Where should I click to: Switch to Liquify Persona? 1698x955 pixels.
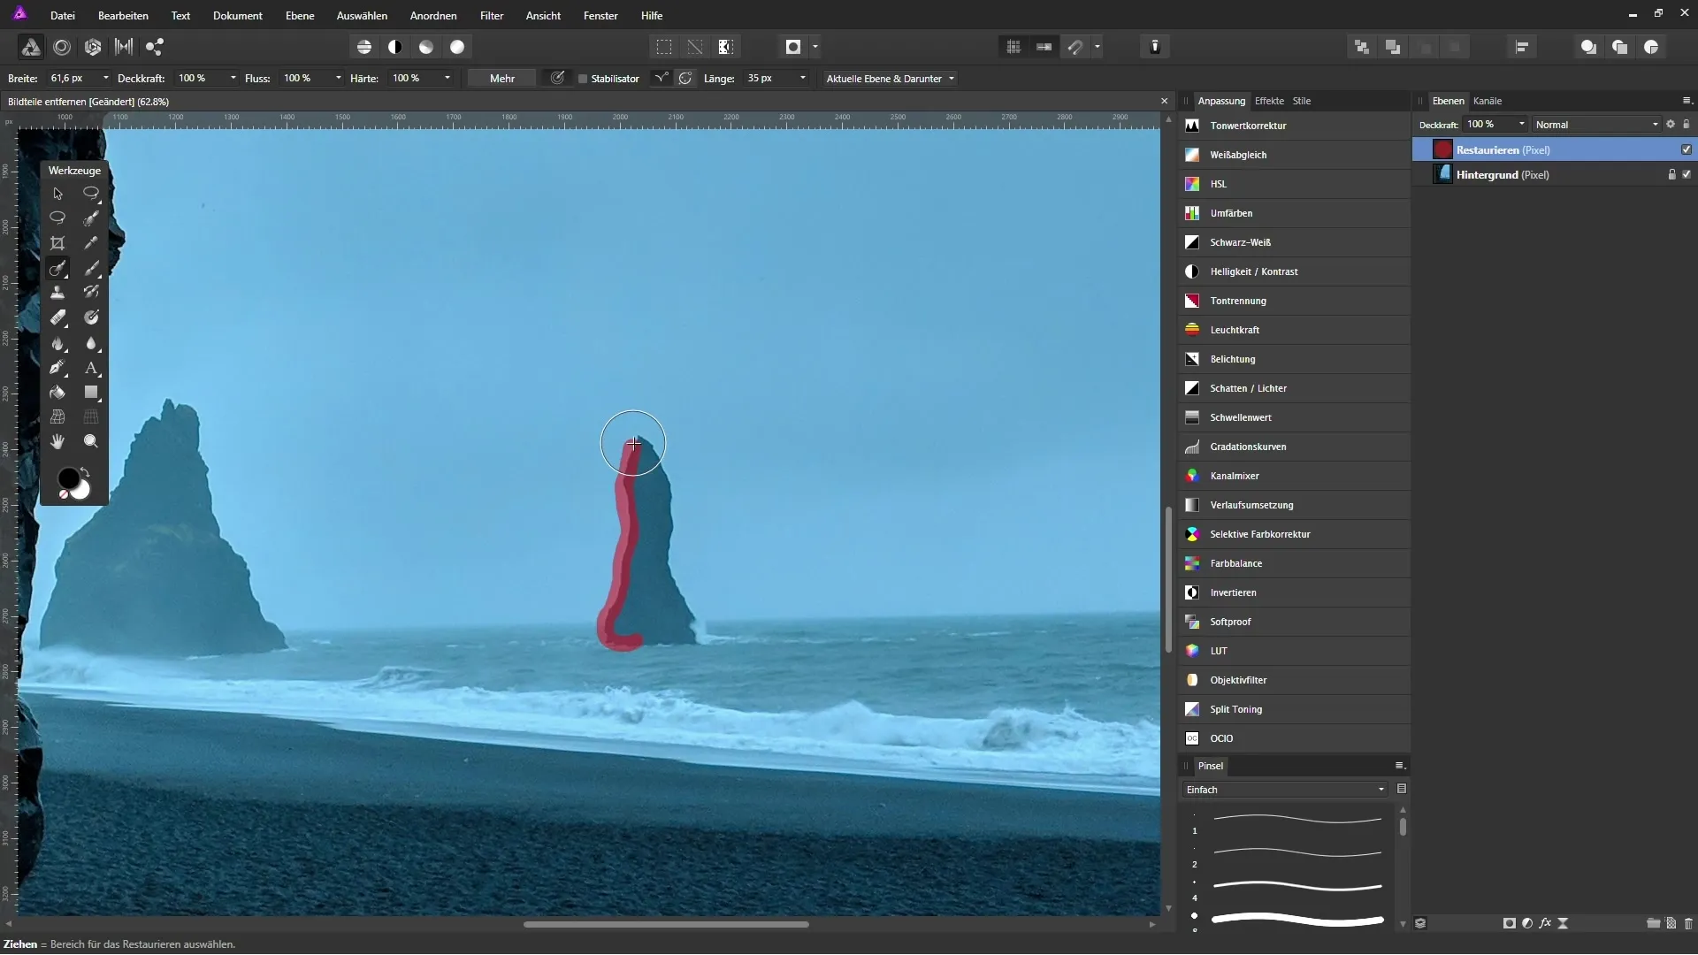pyautogui.click(x=62, y=47)
